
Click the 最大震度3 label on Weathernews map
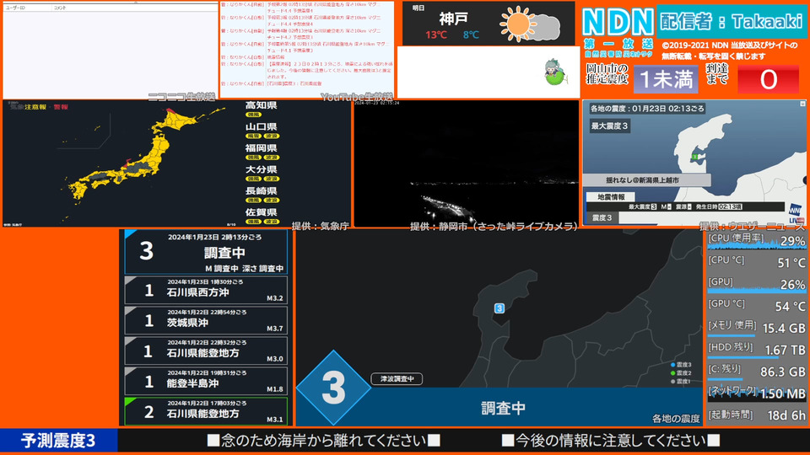609,126
